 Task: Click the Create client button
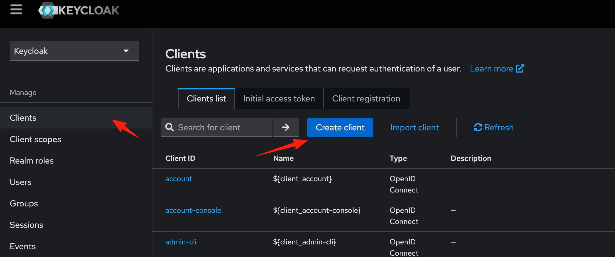tap(340, 127)
